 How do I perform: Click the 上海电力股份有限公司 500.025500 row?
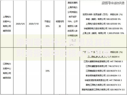click(x=103, y=24)
